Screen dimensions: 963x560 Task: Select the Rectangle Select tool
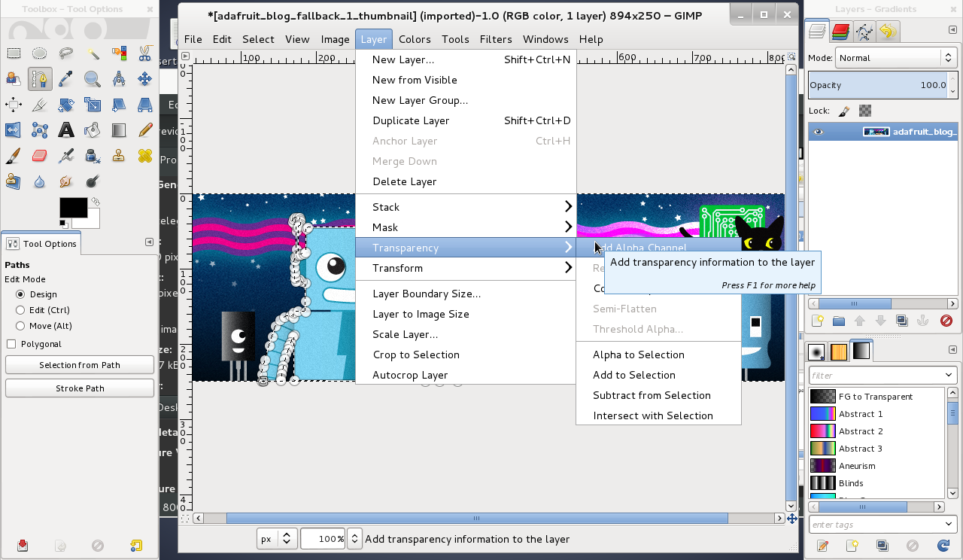pyautogui.click(x=14, y=53)
